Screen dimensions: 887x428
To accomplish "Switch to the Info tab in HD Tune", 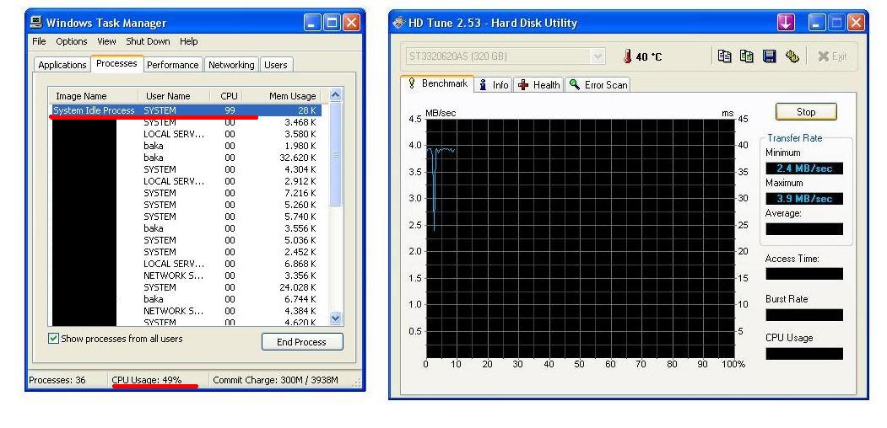I will (493, 85).
